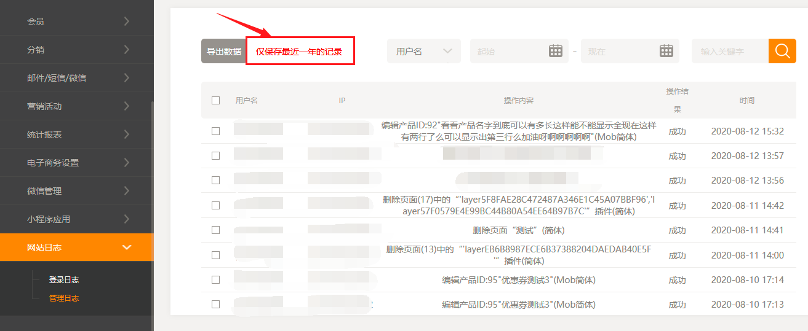This screenshot has width=808, height=331.
Task: Click the 输入关键字 search input field
Action: coord(730,52)
